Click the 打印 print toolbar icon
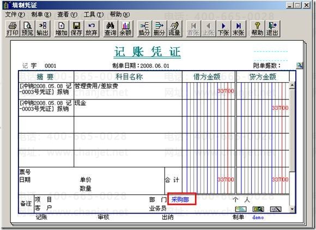Viewport: 316px width, 230px height. pos(13,29)
